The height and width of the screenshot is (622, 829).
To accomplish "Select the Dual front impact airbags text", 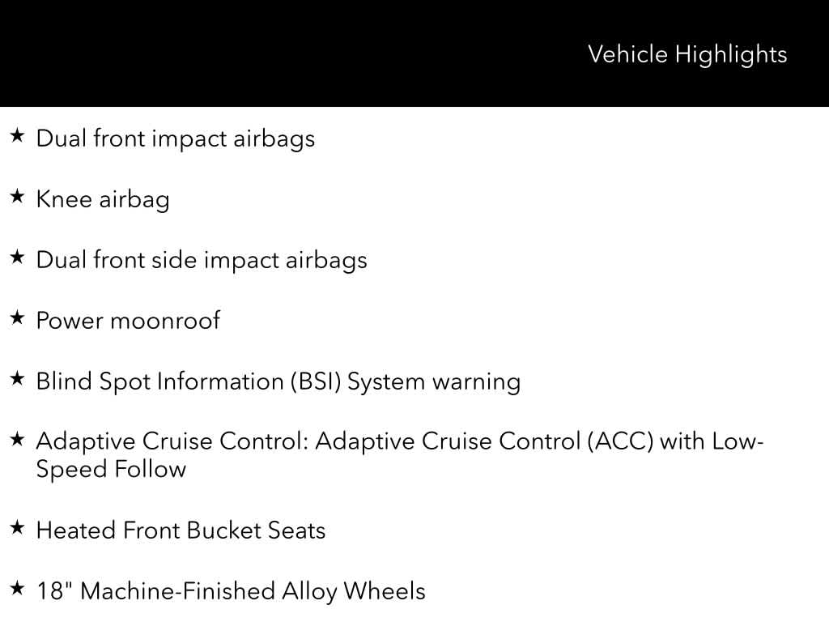I will click(175, 138).
